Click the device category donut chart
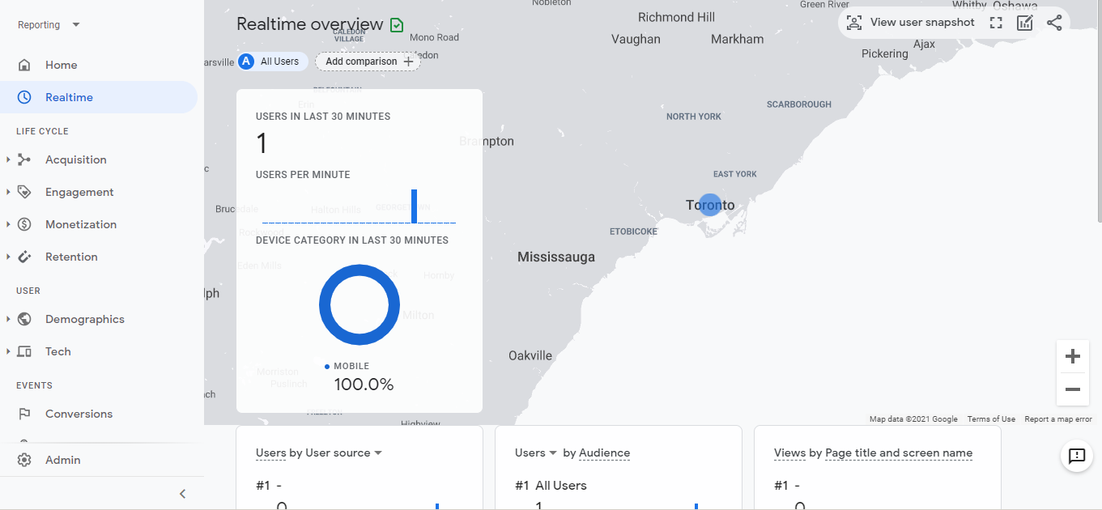1102x510 pixels. click(x=360, y=305)
